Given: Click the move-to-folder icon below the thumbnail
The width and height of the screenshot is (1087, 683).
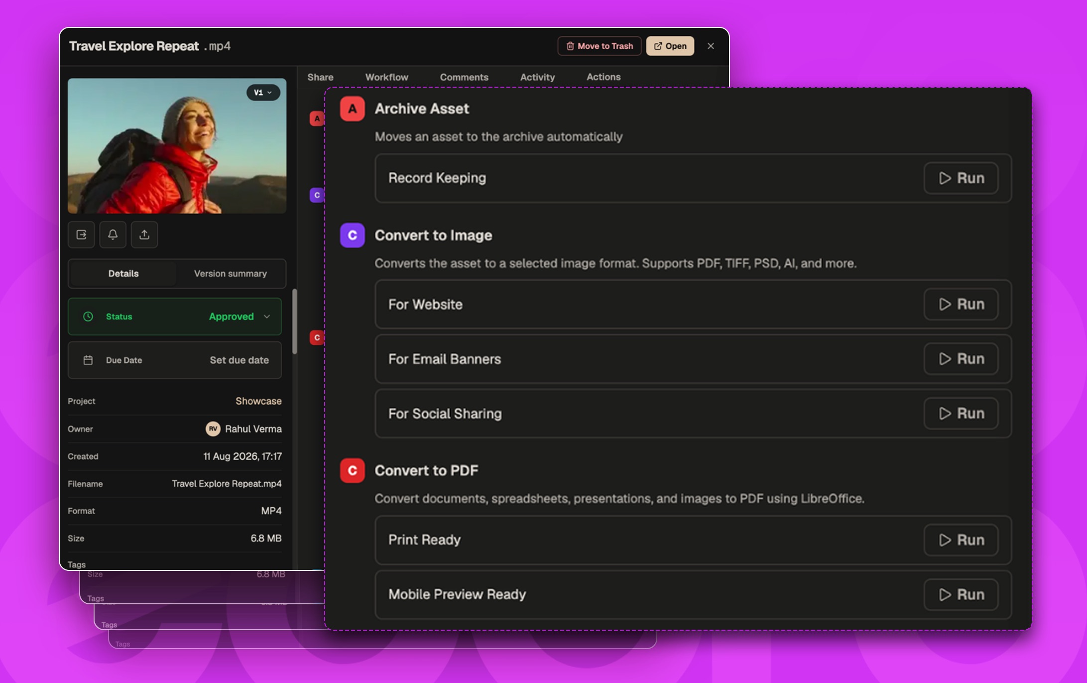Looking at the screenshot, I should (81, 235).
